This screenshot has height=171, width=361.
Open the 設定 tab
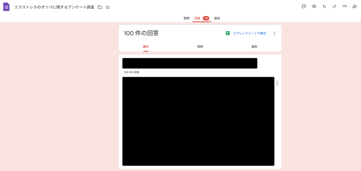(217, 18)
